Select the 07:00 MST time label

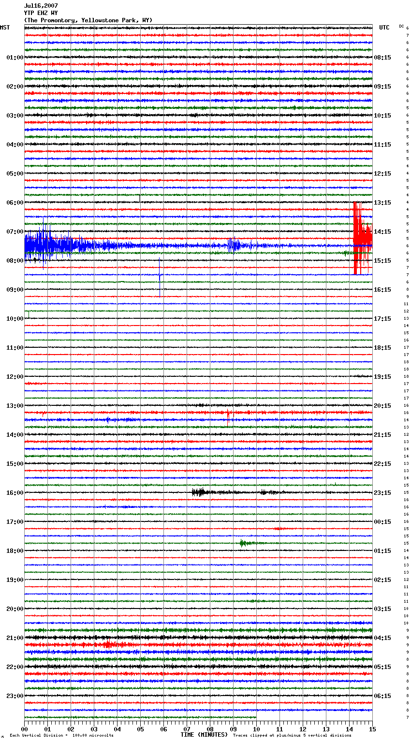(x=15, y=232)
